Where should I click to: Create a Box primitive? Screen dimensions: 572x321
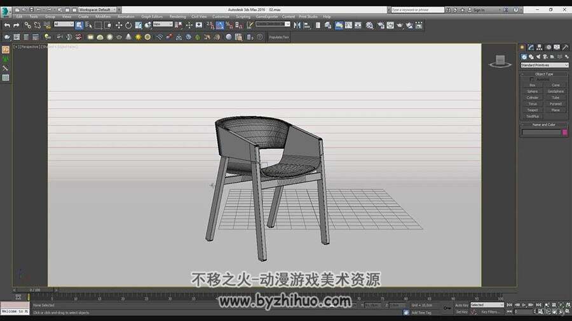click(x=532, y=85)
